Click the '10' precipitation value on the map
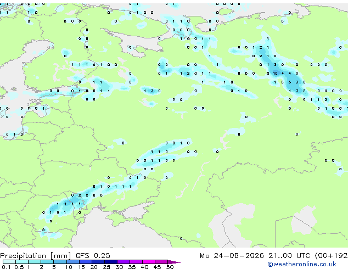Image resolution: width=348 pixels, height=269 pixels. [275, 73]
